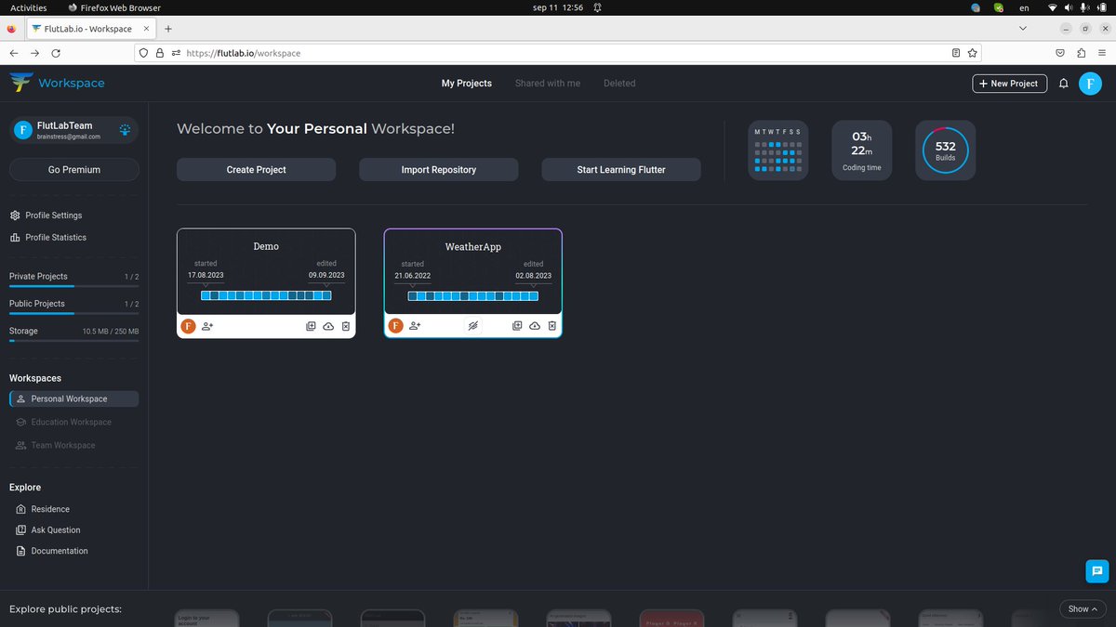Download the WeatherApp project via cloud icon
1116x627 pixels.
click(535, 326)
